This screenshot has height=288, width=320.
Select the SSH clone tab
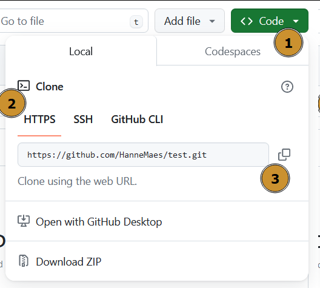point(83,119)
